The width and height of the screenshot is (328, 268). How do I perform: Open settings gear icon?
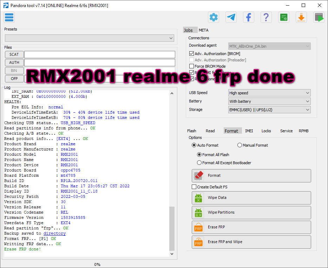(214, 17)
